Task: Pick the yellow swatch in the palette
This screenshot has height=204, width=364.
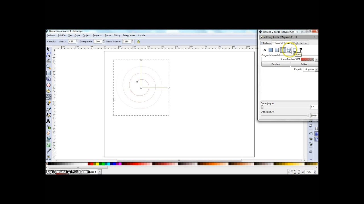Action: (x=98, y=164)
